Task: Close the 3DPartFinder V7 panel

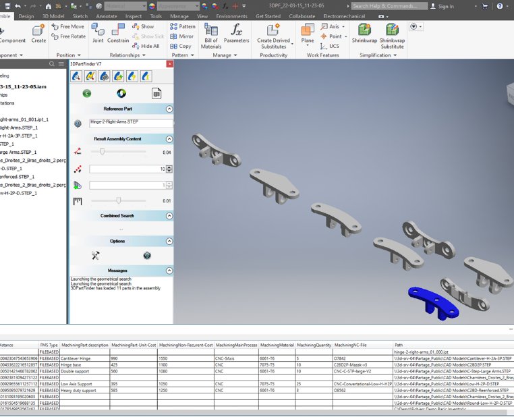Action: tap(169, 64)
